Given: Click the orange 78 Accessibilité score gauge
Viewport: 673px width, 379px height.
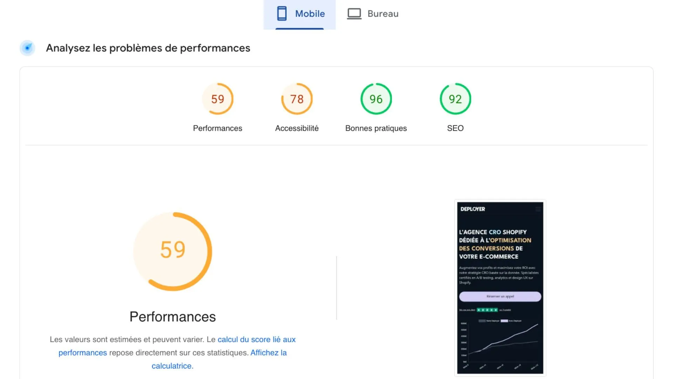Looking at the screenshot, I should [x=297, y=99].
